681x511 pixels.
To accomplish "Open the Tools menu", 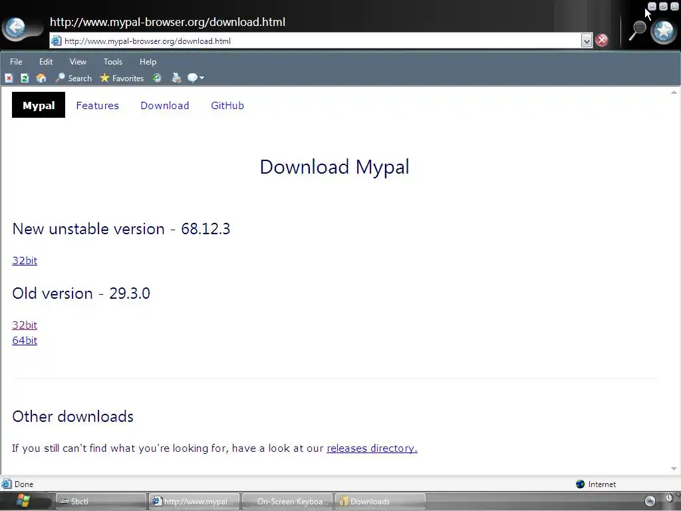I will (113, 62).
